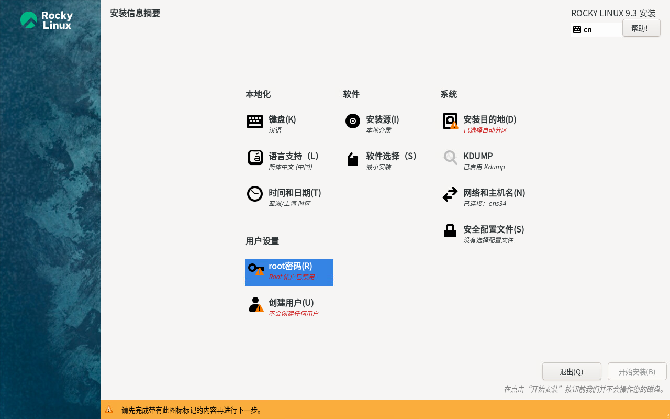Click the 开始安装(B) begin install button
This screenshot has width=670, height=419.
(x=637, y=371)
